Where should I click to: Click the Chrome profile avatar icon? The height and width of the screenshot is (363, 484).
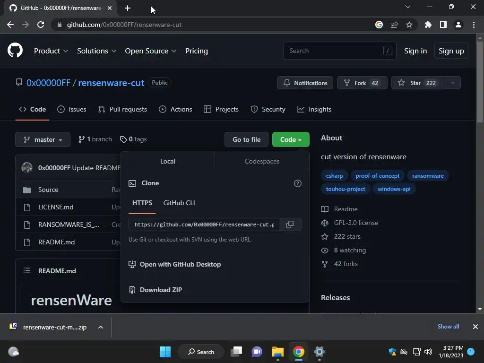[x=458, y=25]
